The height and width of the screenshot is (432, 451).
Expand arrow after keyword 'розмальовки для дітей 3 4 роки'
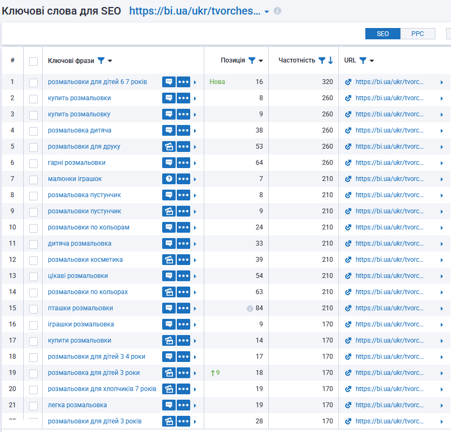coord(195,357)
